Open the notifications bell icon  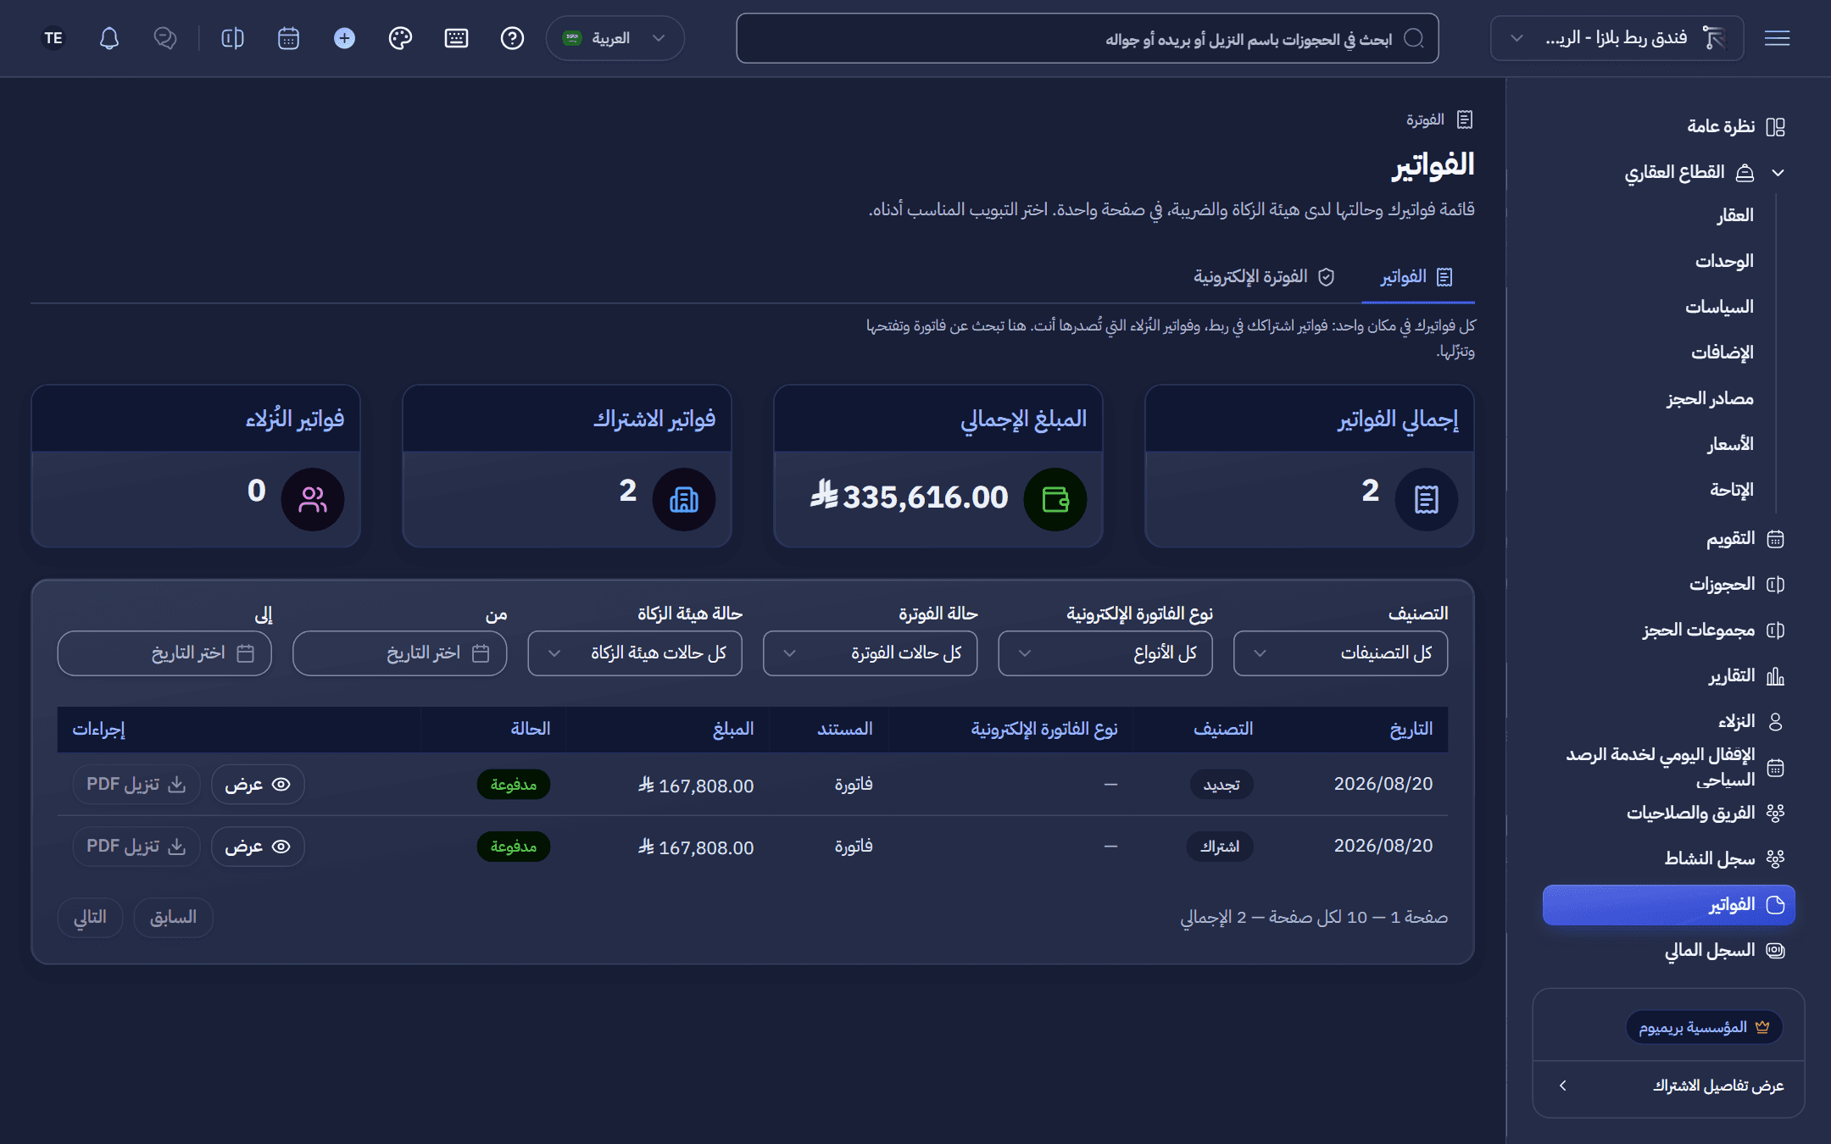pos(109,38)
